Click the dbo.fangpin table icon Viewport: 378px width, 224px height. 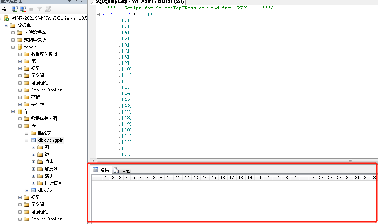coord(33,140)
